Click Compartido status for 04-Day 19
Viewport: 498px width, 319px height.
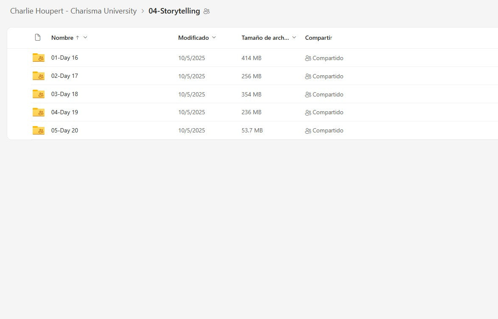tap(327, 112)
